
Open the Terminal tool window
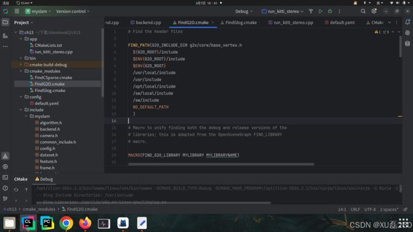tap(5, 177)
